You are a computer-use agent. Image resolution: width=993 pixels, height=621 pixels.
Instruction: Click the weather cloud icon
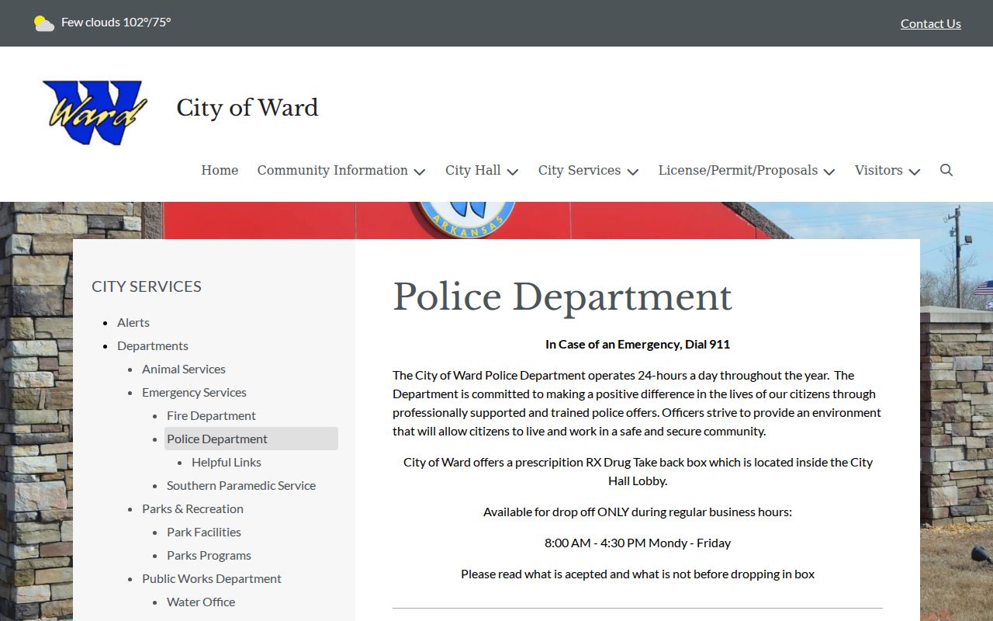click(x=44, y=23)
